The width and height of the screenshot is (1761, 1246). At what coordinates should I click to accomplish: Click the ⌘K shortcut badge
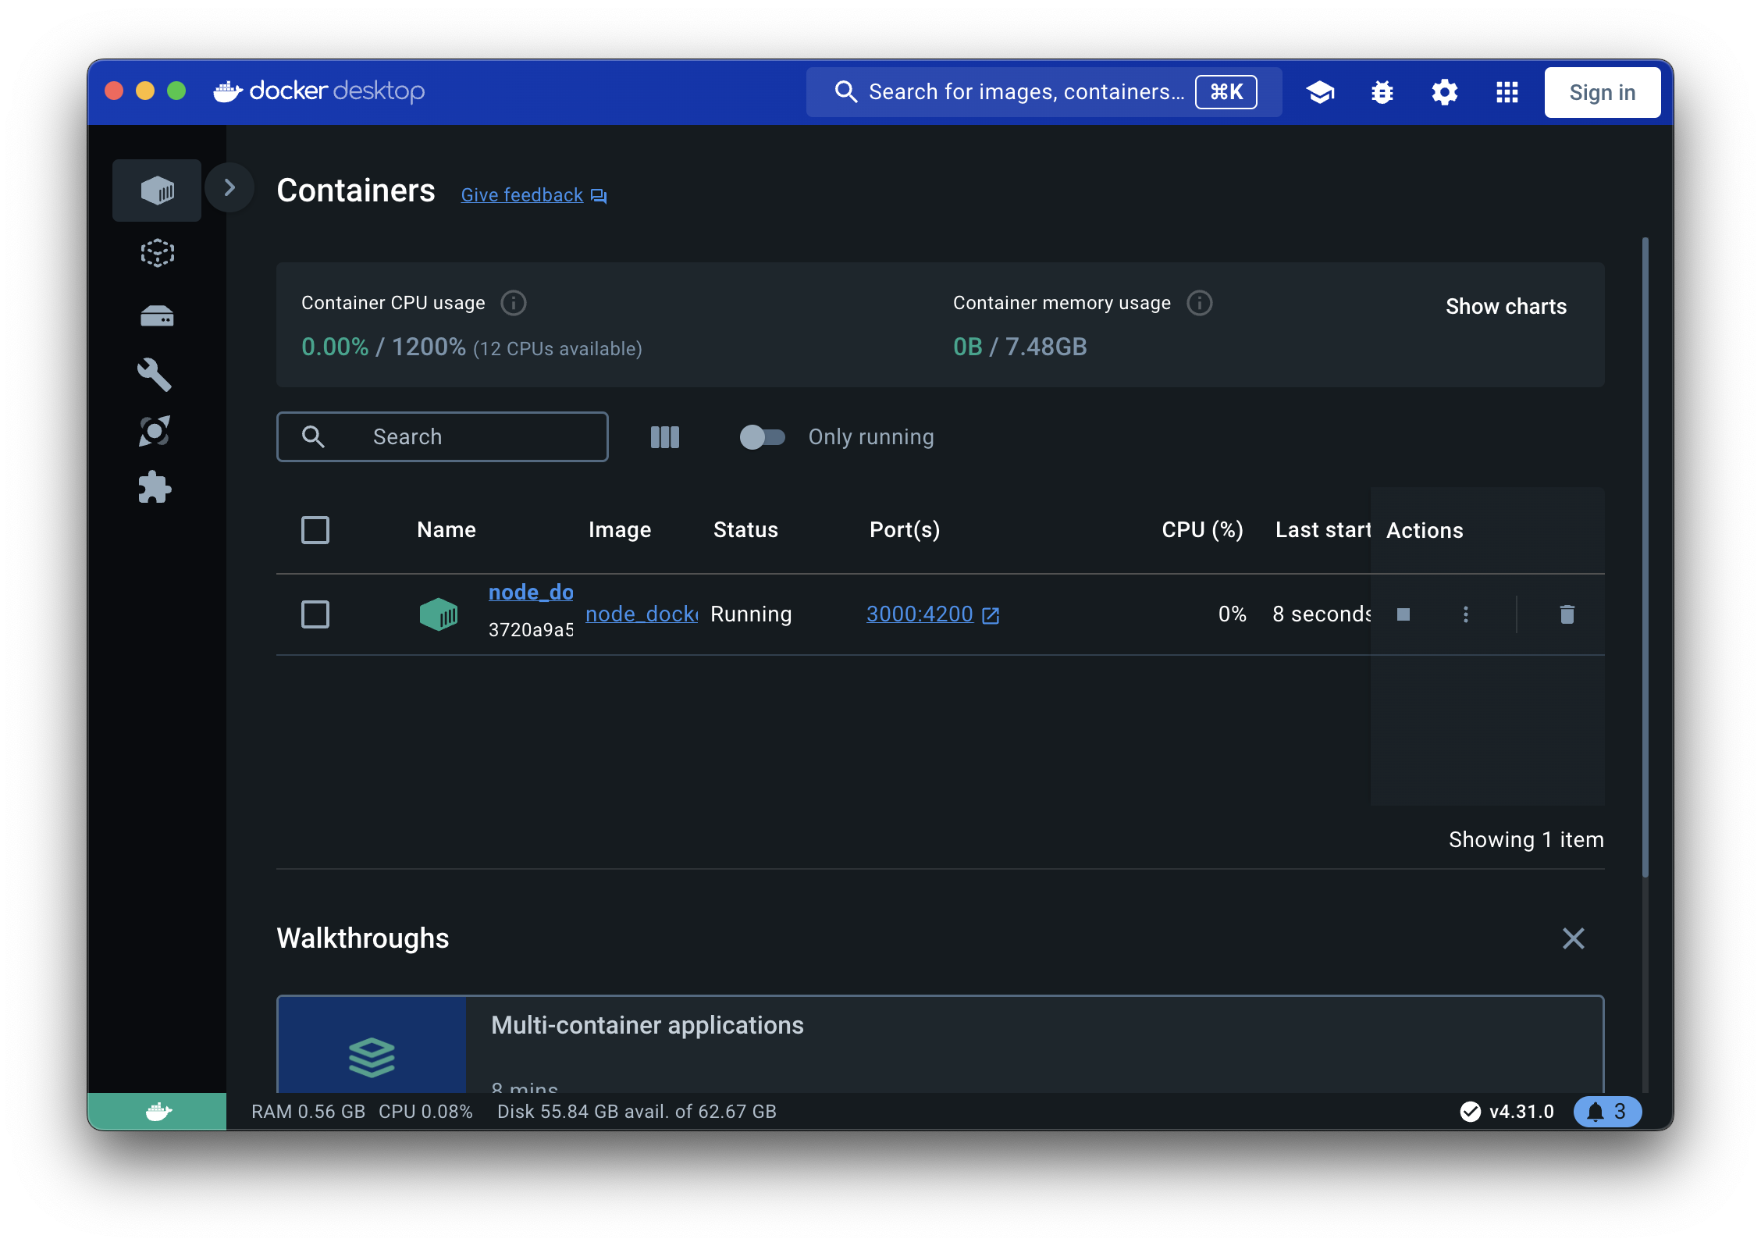(1226, 92)
